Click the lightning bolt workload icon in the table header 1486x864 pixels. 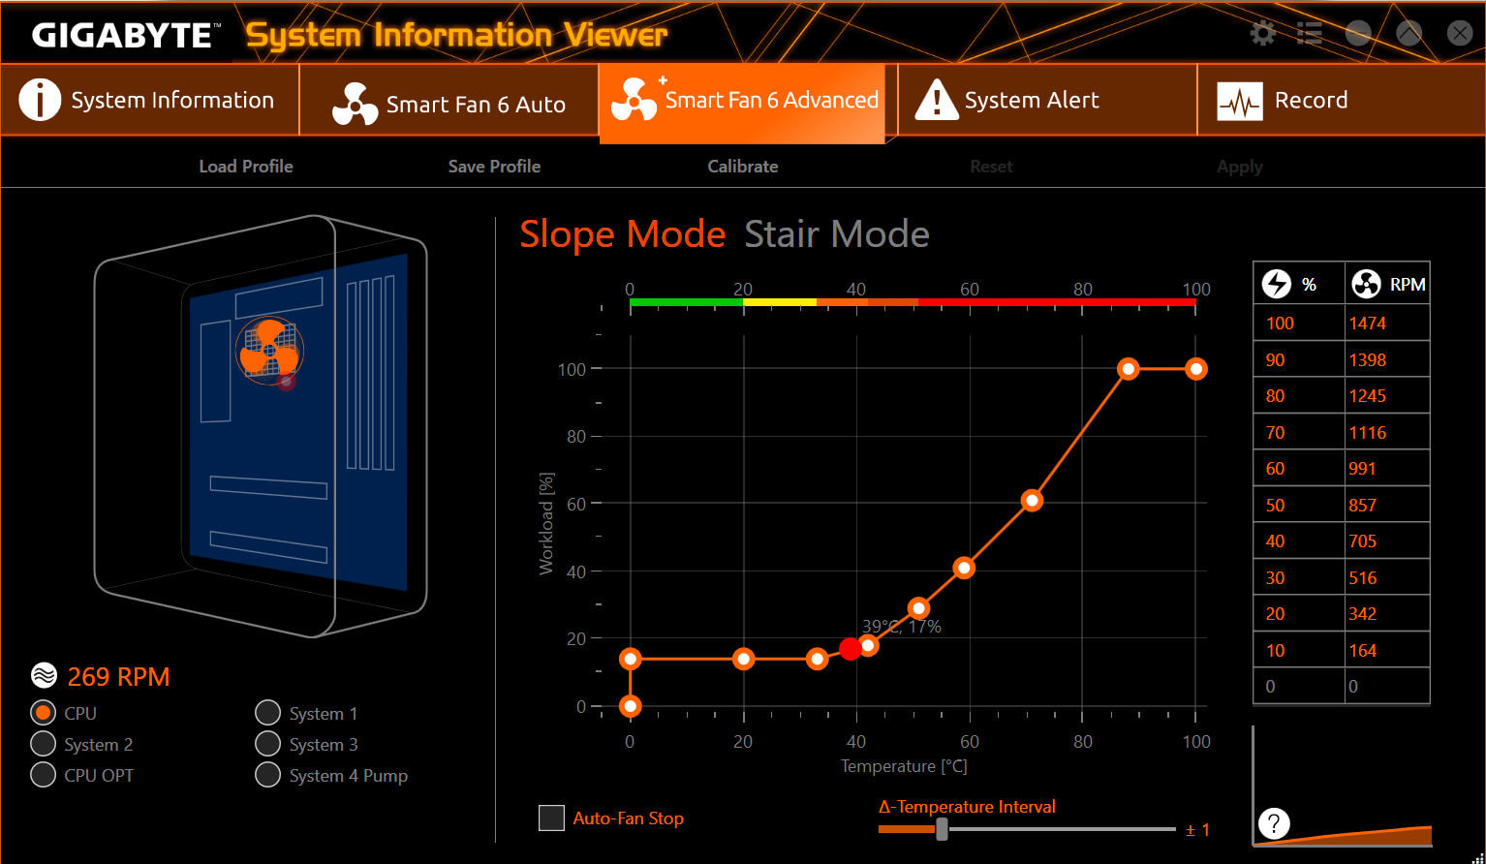coord(1277,284)
